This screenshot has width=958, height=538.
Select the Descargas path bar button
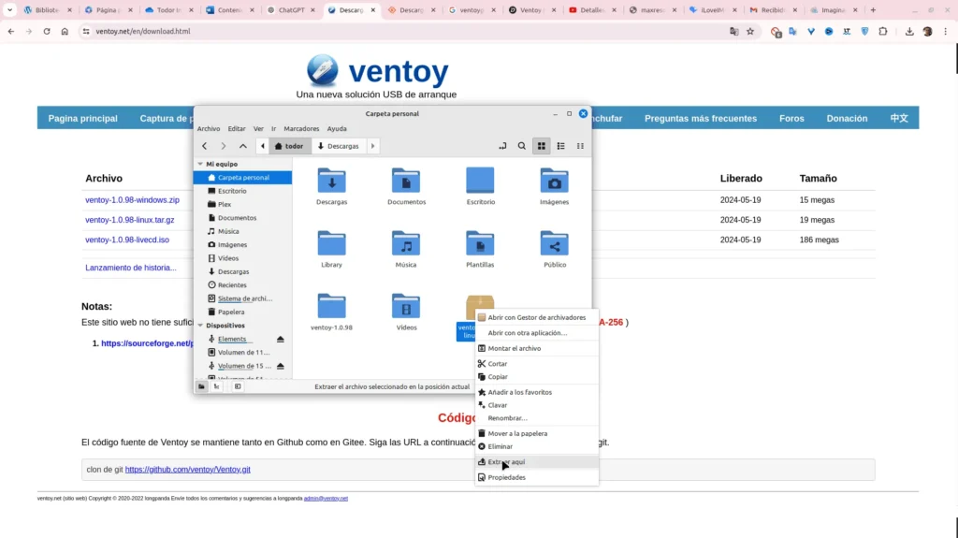[x=339, y=146]
